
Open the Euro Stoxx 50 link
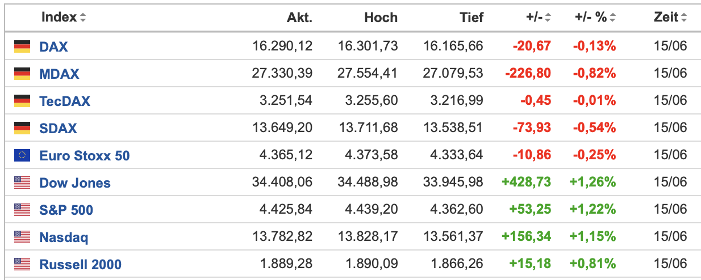[84, 155]
